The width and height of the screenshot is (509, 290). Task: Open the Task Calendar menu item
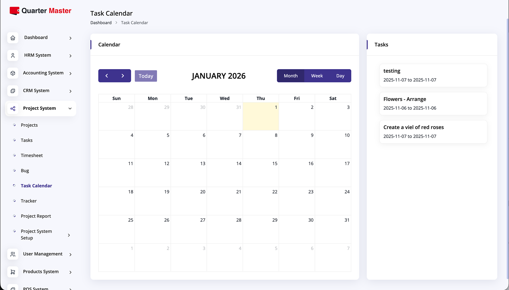pyautogui.click(x=36, y=186)
